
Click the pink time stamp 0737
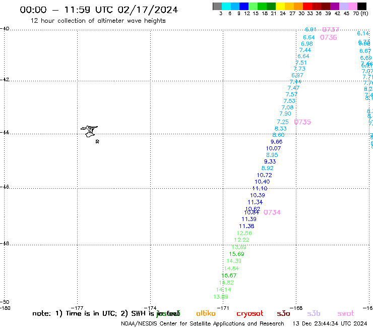pyautogui.click(x=331, y=29)
